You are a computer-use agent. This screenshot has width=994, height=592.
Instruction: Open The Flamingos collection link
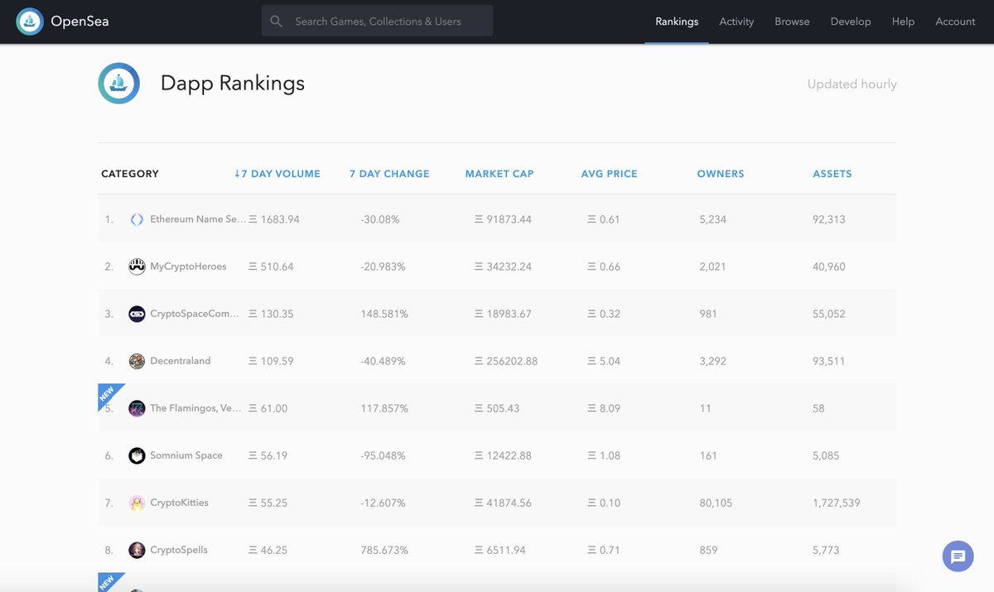196,408
